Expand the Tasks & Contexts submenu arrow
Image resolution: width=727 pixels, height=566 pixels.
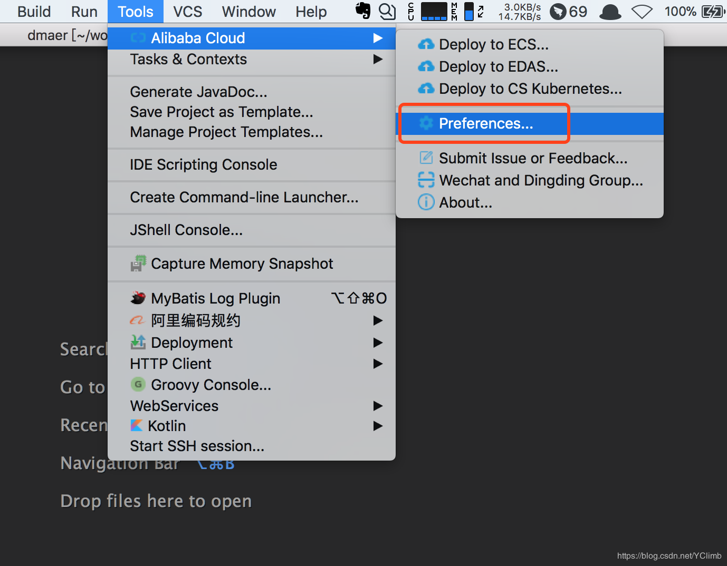[378, 59]
